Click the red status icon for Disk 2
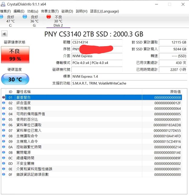 [49, 17]
